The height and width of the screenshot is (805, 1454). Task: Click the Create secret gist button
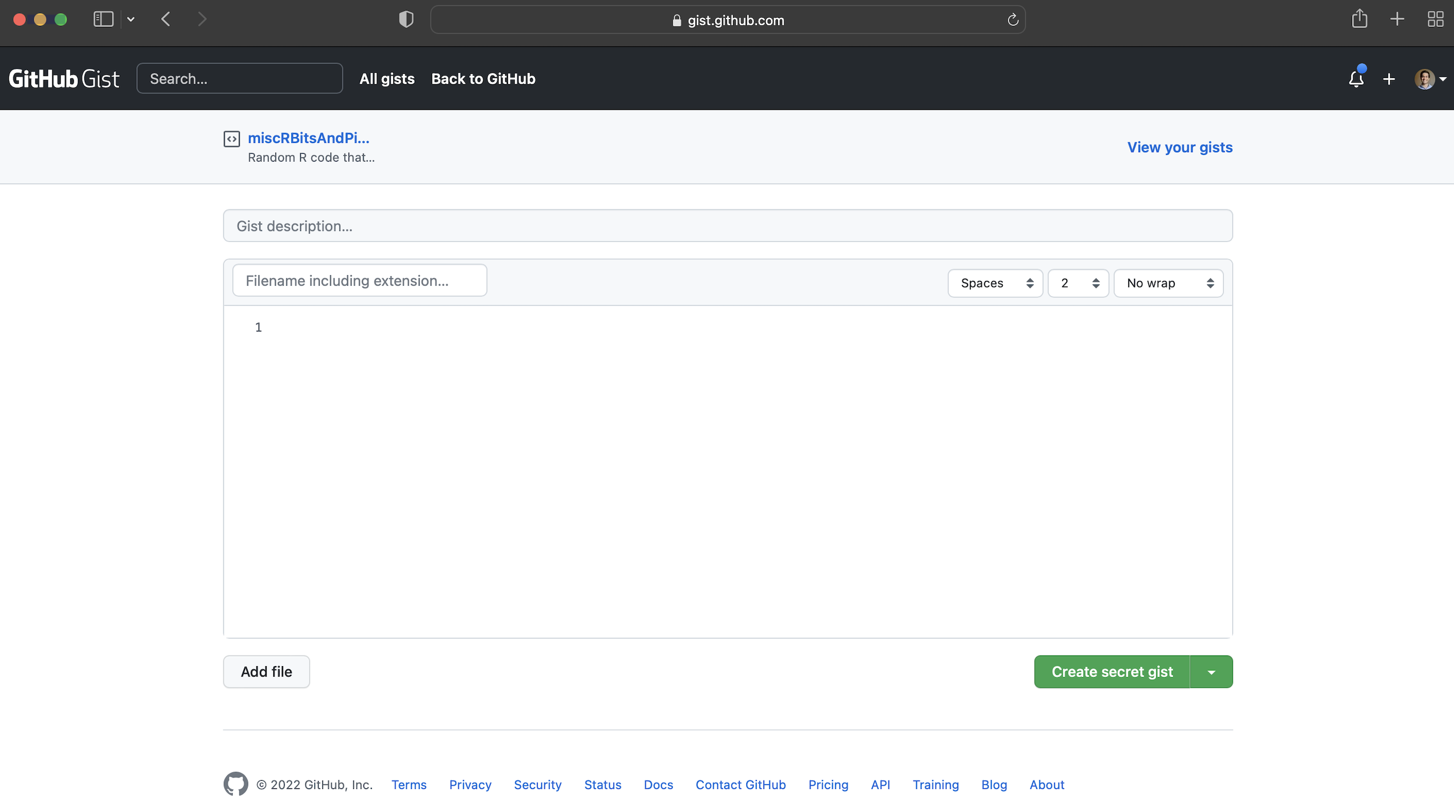tap(1111, 672)
